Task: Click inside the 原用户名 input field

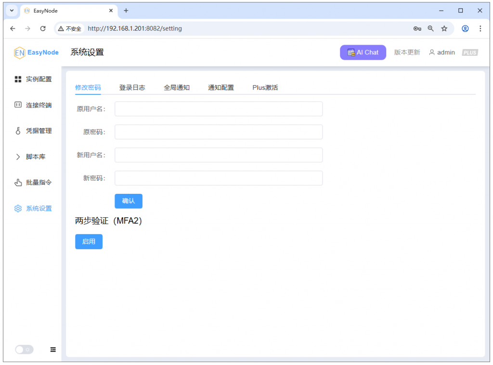Action: pos(218,109)
